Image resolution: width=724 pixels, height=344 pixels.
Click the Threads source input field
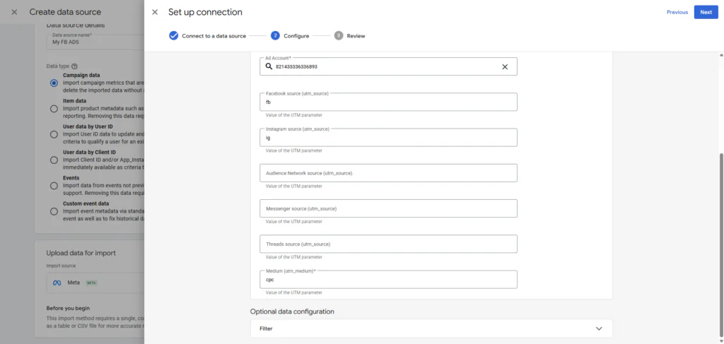point(388,244)
